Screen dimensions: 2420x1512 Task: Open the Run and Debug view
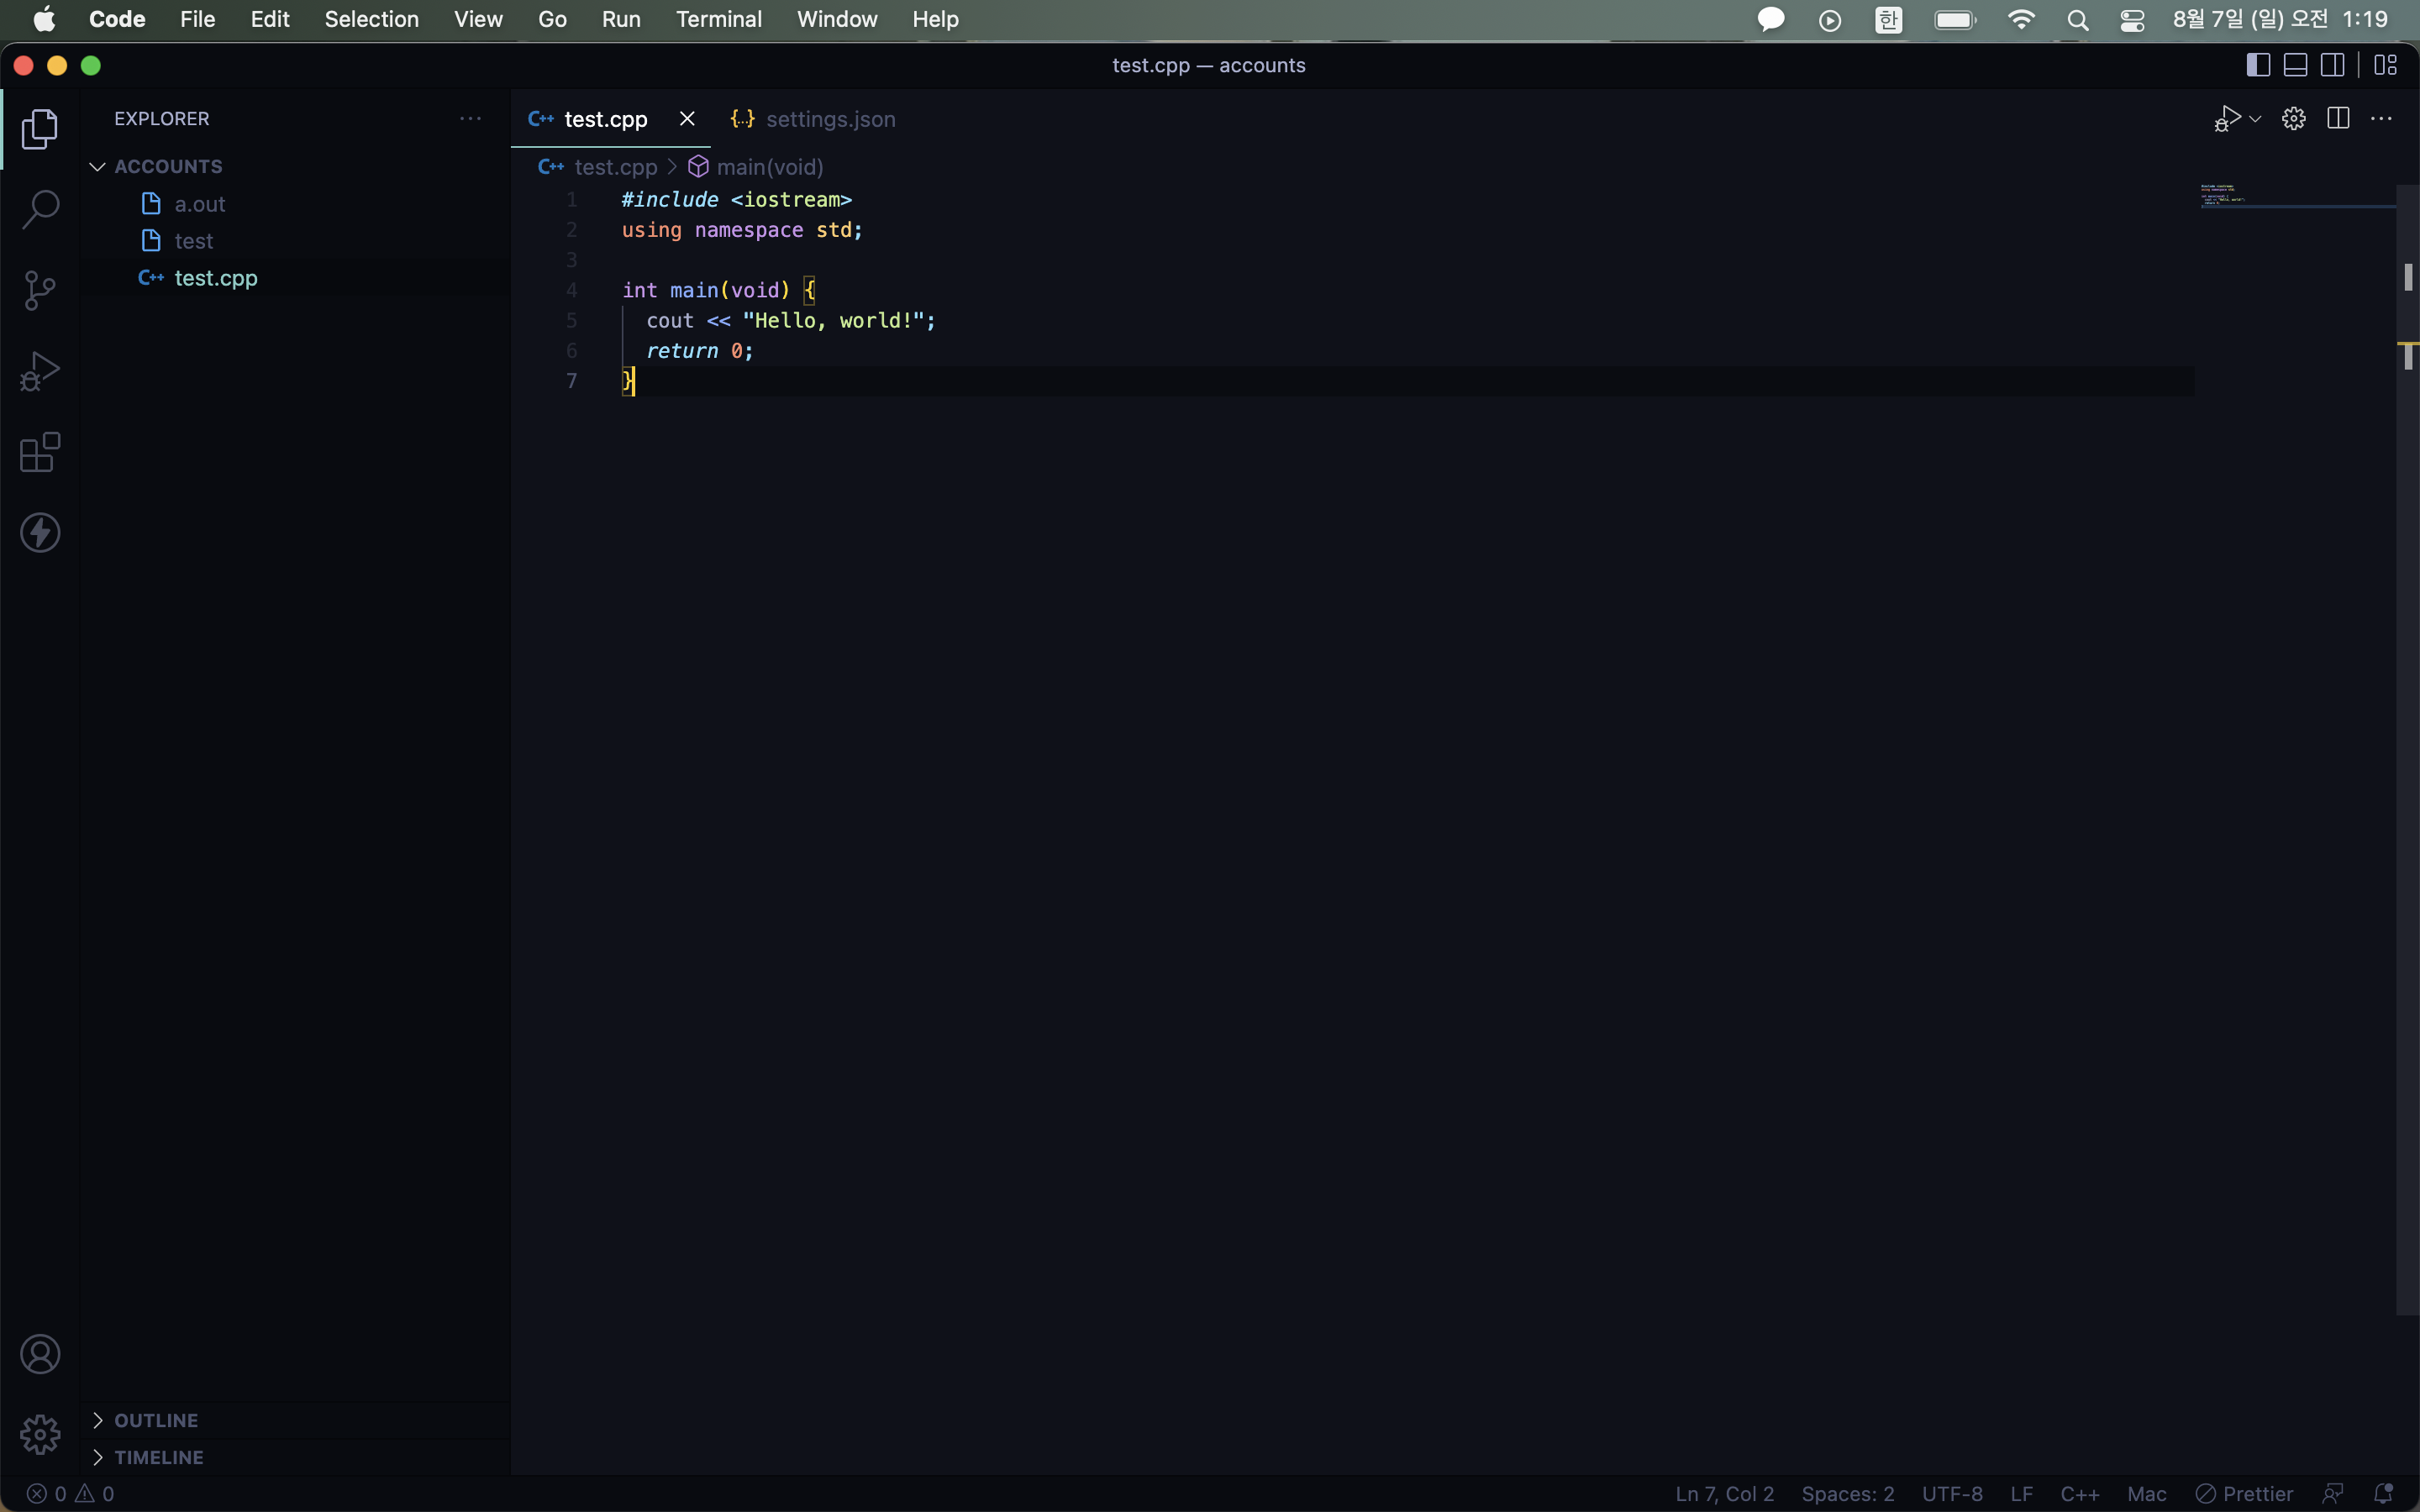(40, 371)
